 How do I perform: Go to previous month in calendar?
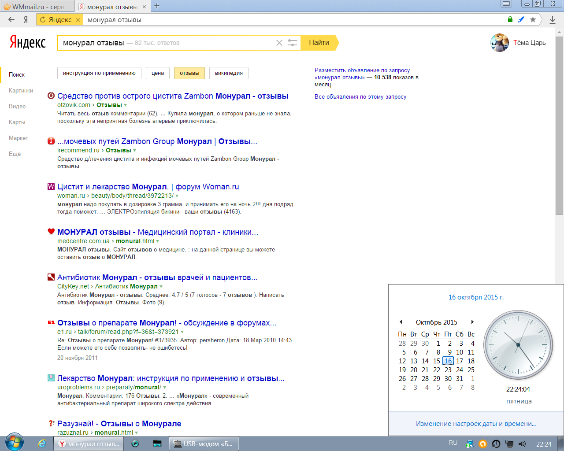(401, 322)
